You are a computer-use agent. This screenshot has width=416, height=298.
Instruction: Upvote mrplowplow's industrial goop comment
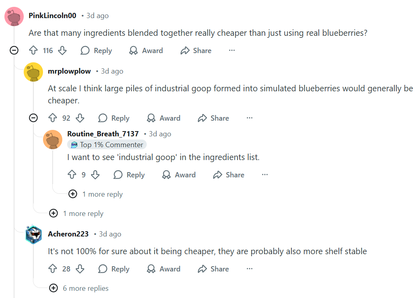[x=53, y=118]
